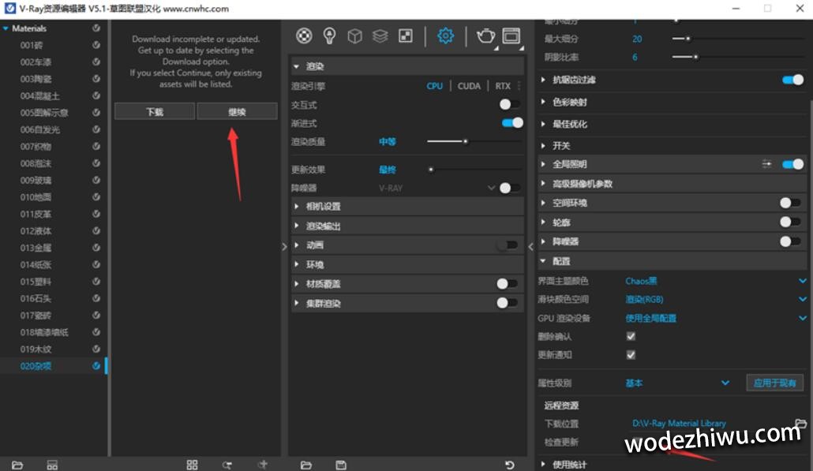The height and width of the screenshot is (471, 813).
Task: Expand the 最佳优化 section
Action: click(543, 124)
